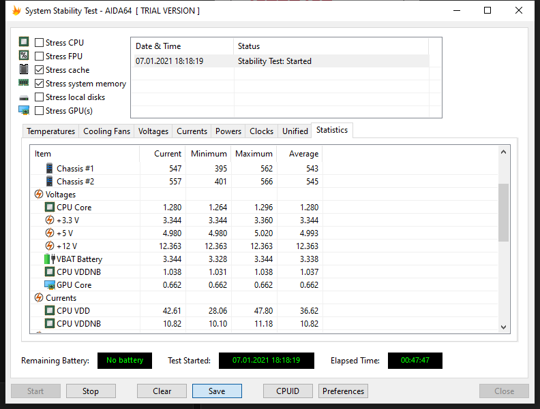Viewport: 540px width, 409px height.
Task: Click the statistics list scroll up arrow
Action: (503, 152)
